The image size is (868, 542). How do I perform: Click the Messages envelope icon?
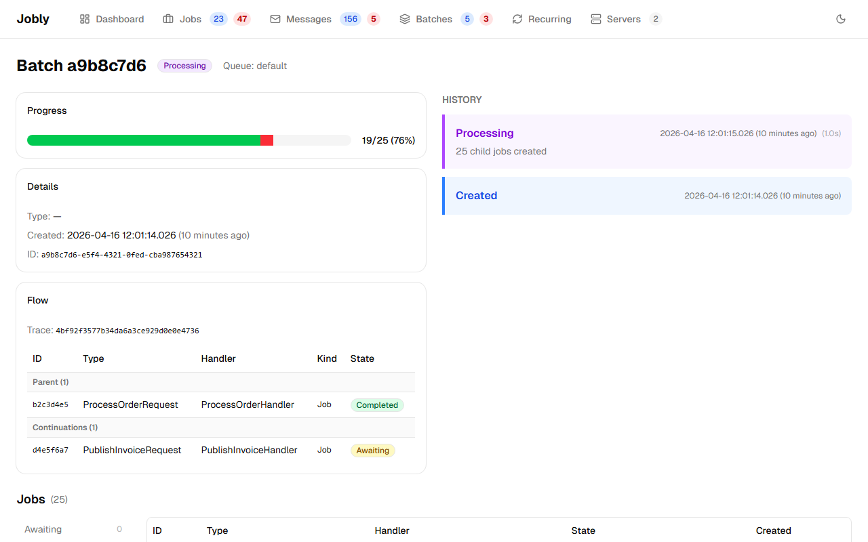point(275,19)
